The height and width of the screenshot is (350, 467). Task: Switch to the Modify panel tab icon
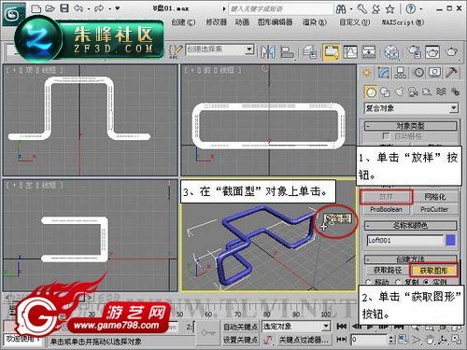point(384,73)
